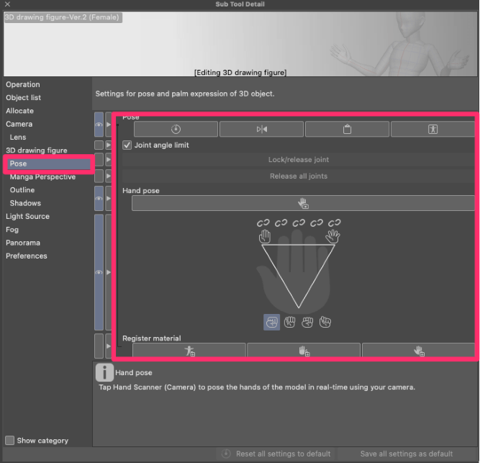Expand the triangle beside Release all joints
480x463 pixels.
(x=109, y=176)
